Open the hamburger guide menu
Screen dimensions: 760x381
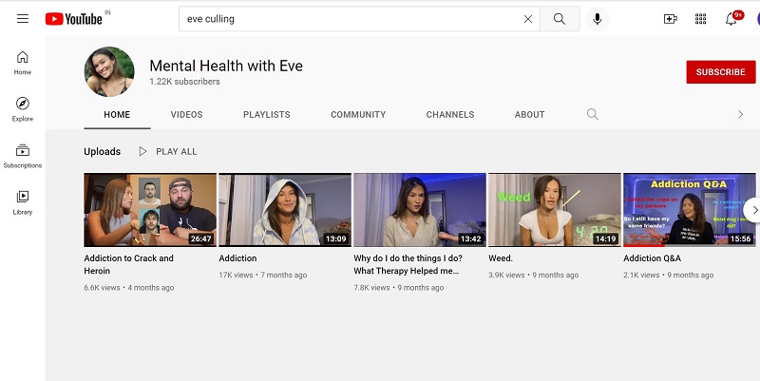22,18
